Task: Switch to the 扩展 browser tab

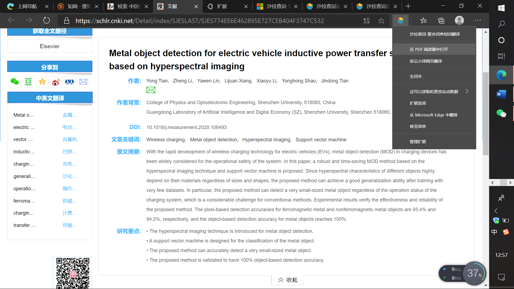Action: click(222, 6)
